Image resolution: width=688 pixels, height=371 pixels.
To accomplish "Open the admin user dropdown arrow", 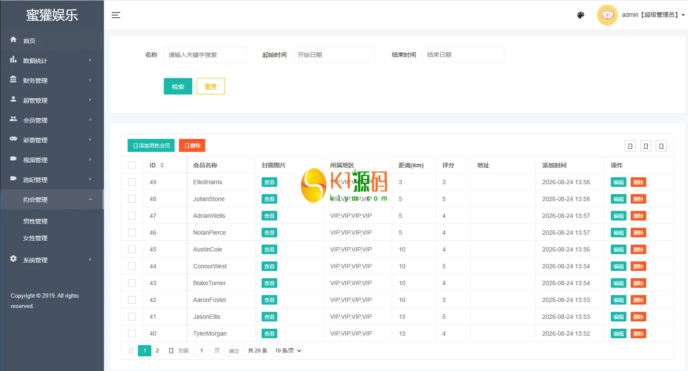I will (x=683, y=15).
